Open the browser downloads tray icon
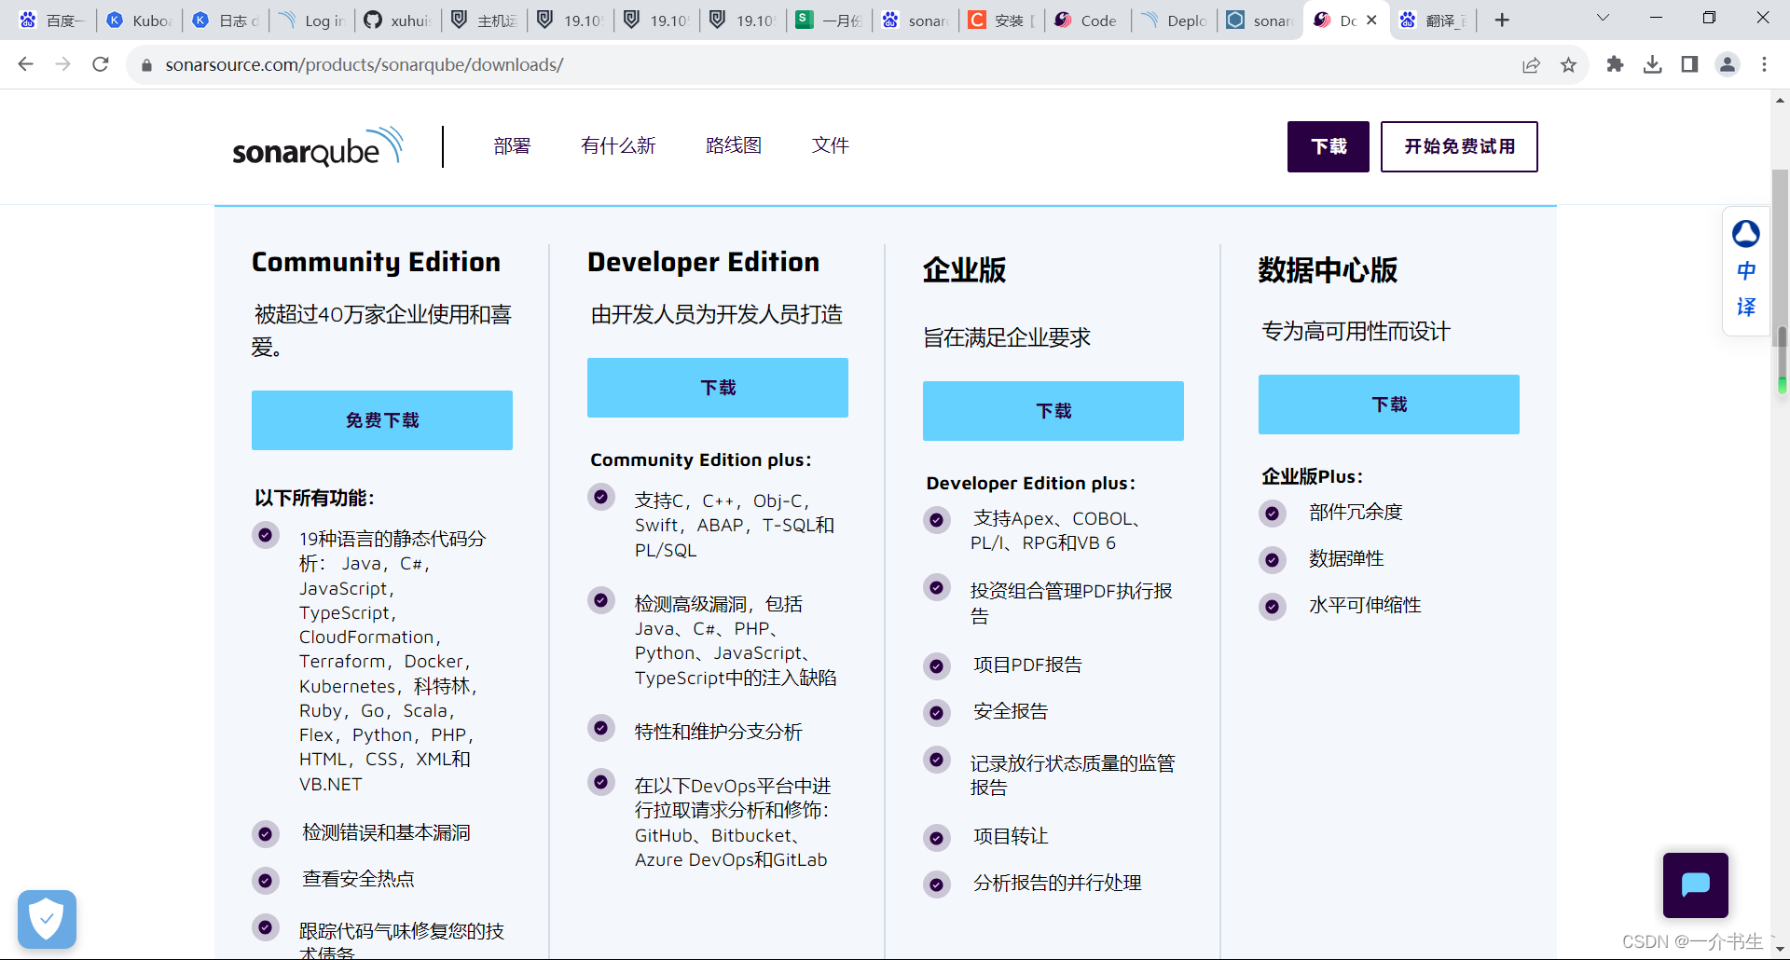Image resolution: width=1790 pixels, height=960 pixels. click(x=1653, y=64)
